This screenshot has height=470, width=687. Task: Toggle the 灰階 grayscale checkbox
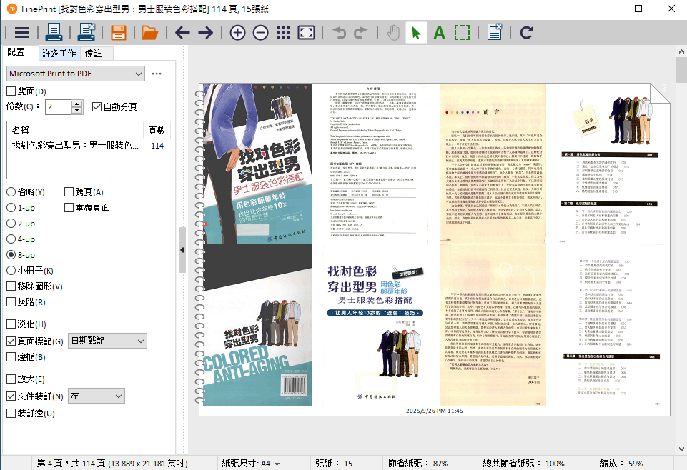tap(11, 303)
